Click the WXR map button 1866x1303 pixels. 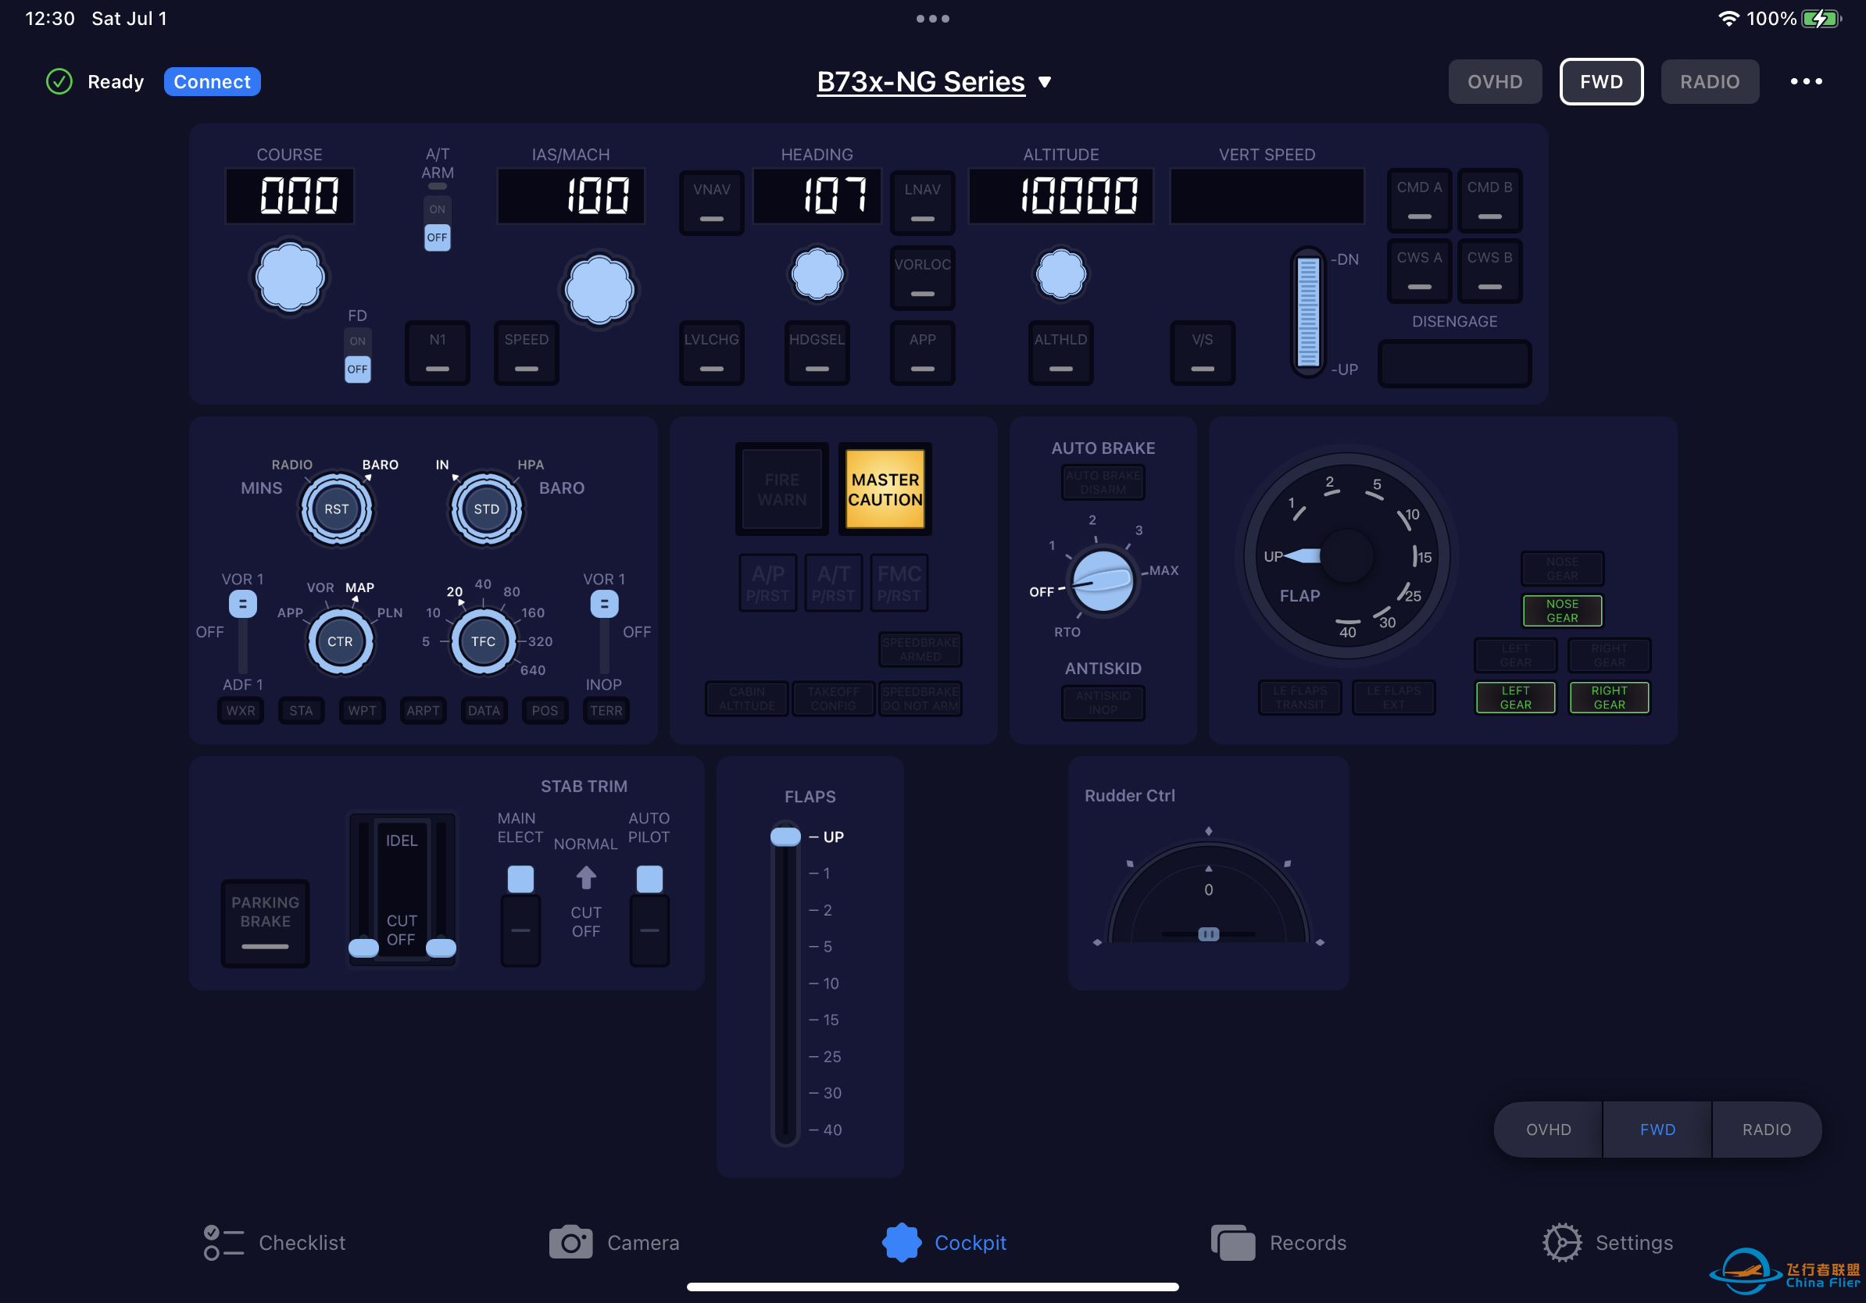240,710
